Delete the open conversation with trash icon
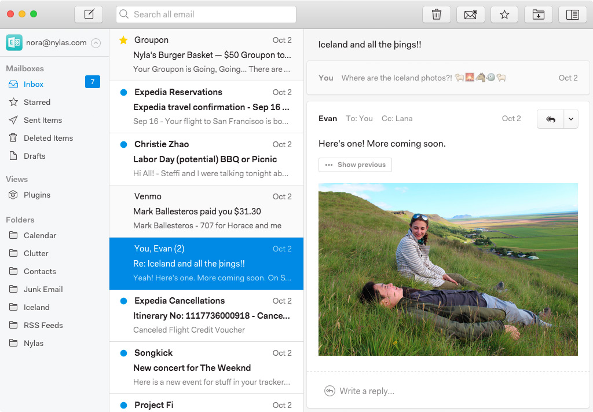Image resolution: width=593 pixels, height=412 pixels. [x=437, y=14]
